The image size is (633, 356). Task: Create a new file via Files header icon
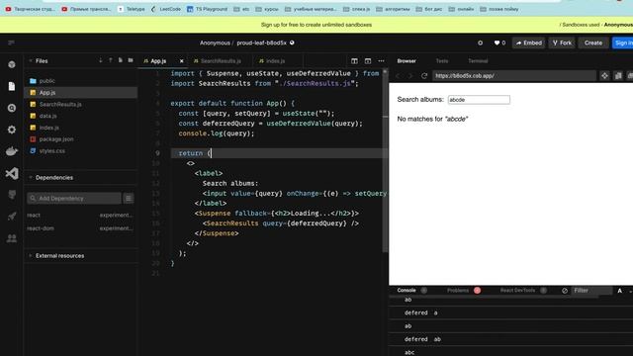tap(121, 60)
